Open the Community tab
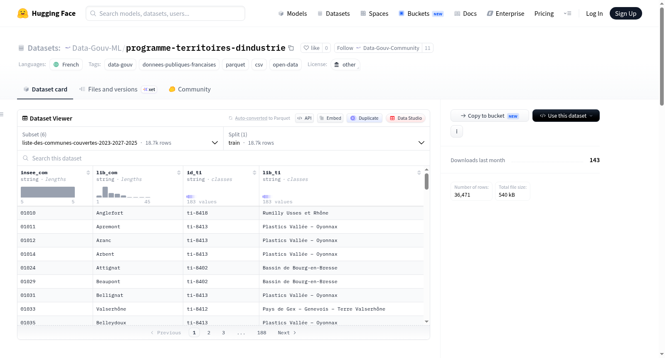 point(190,89)
